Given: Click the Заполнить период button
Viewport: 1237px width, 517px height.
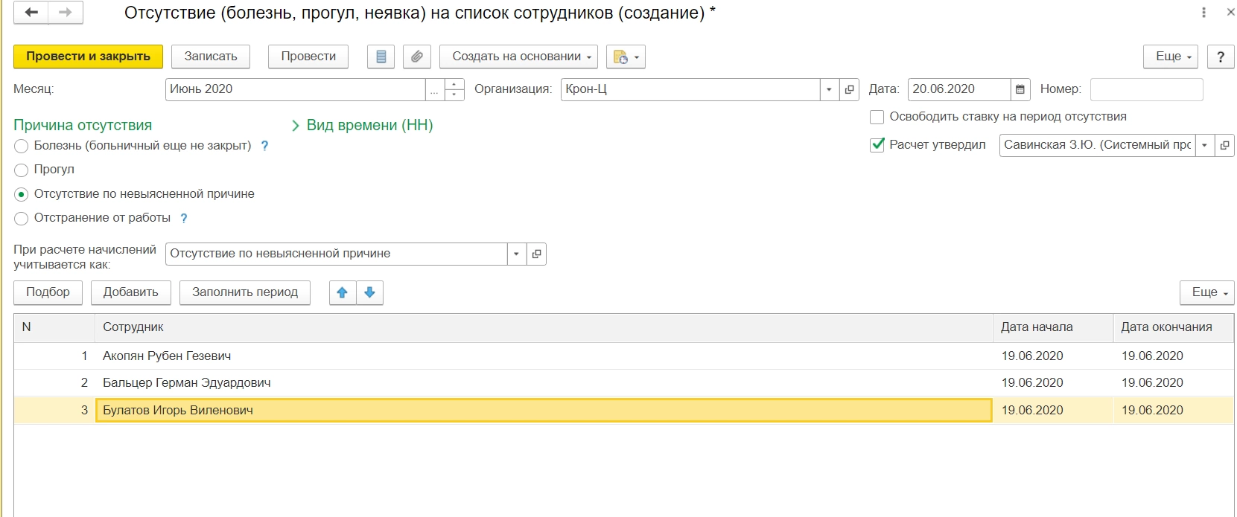Looking at the screenshot, I should tap(244, 292).
